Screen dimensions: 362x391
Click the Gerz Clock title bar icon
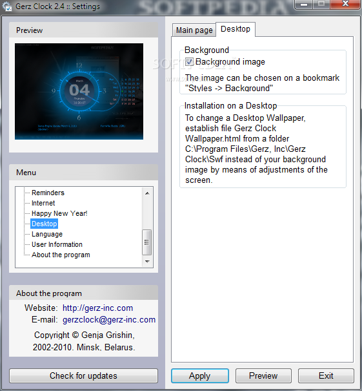(x=7, y=6)
